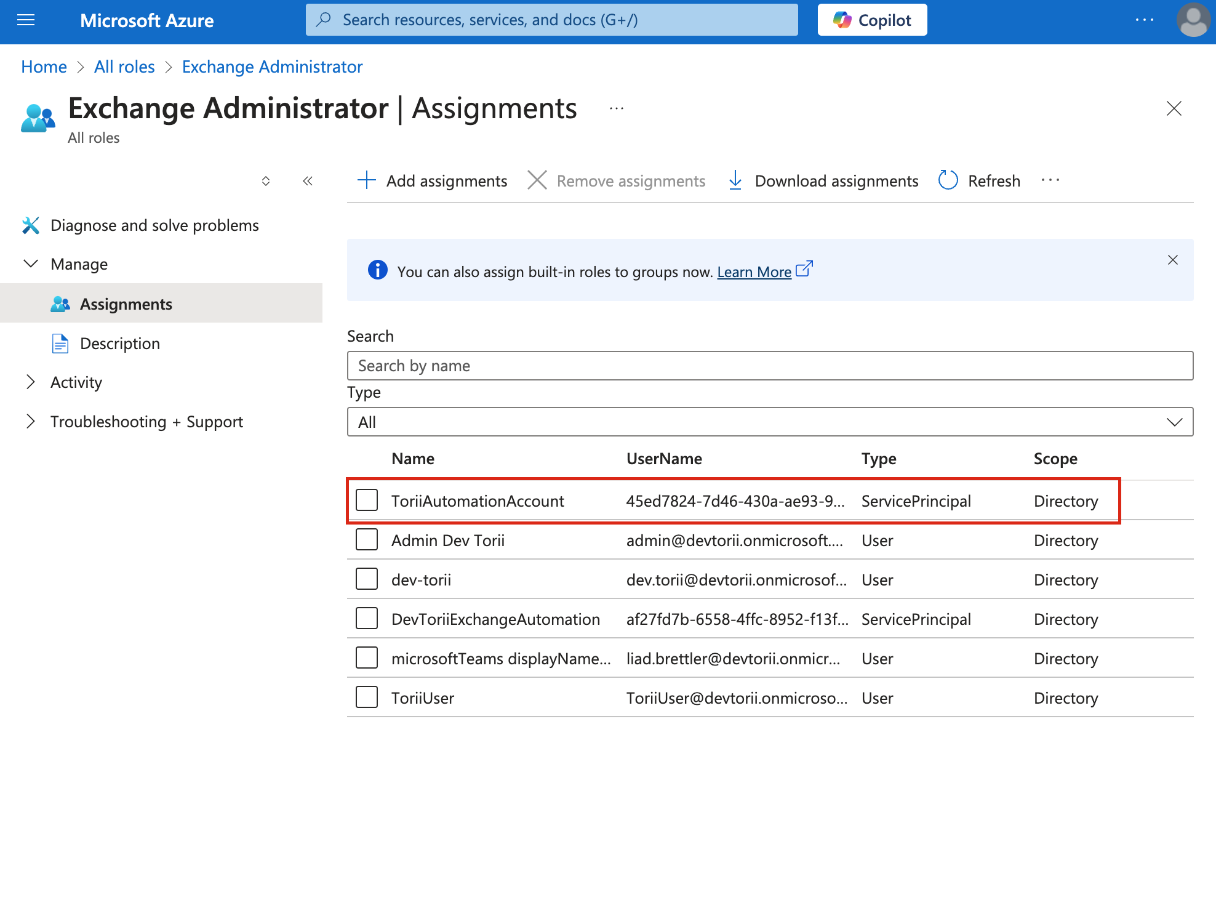Click the Search by name field

(x=770, y=366)
